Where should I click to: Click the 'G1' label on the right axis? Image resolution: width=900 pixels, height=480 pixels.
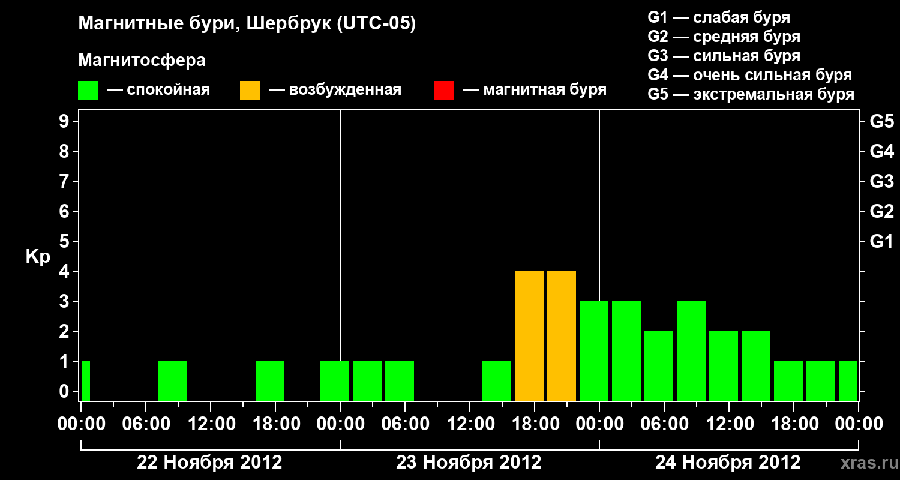(x=881, y=241)
